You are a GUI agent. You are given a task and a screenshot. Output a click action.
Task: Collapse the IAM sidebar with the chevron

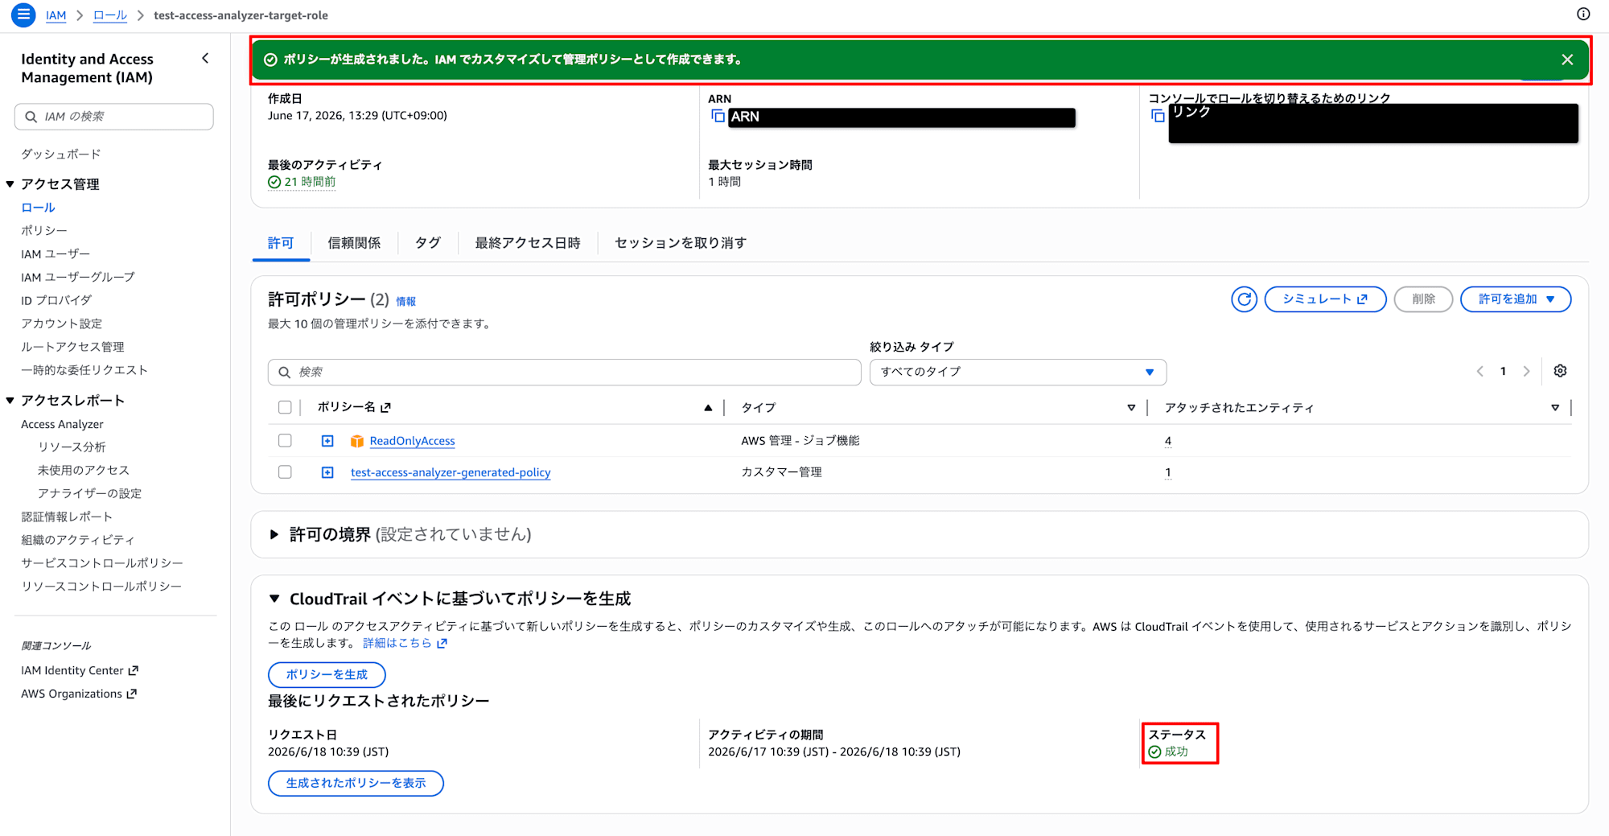[x=205, y=58]
